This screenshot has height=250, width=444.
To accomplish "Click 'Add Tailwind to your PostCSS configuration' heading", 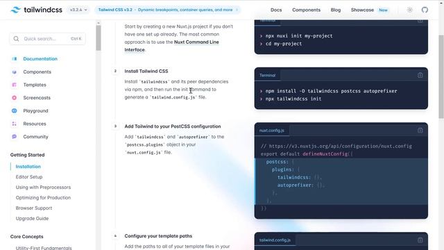I will pyautogui.click(x=173, y=126).
